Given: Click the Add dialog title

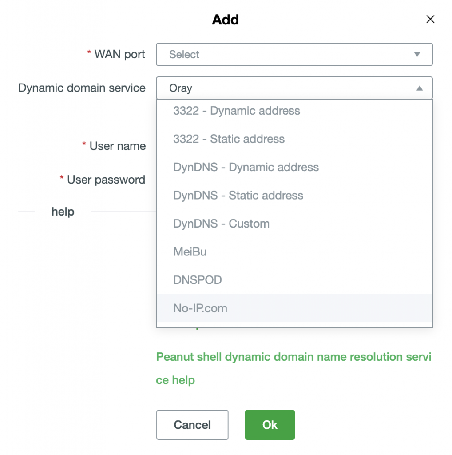Looking at the screenshot, I should tap(225, 20).
